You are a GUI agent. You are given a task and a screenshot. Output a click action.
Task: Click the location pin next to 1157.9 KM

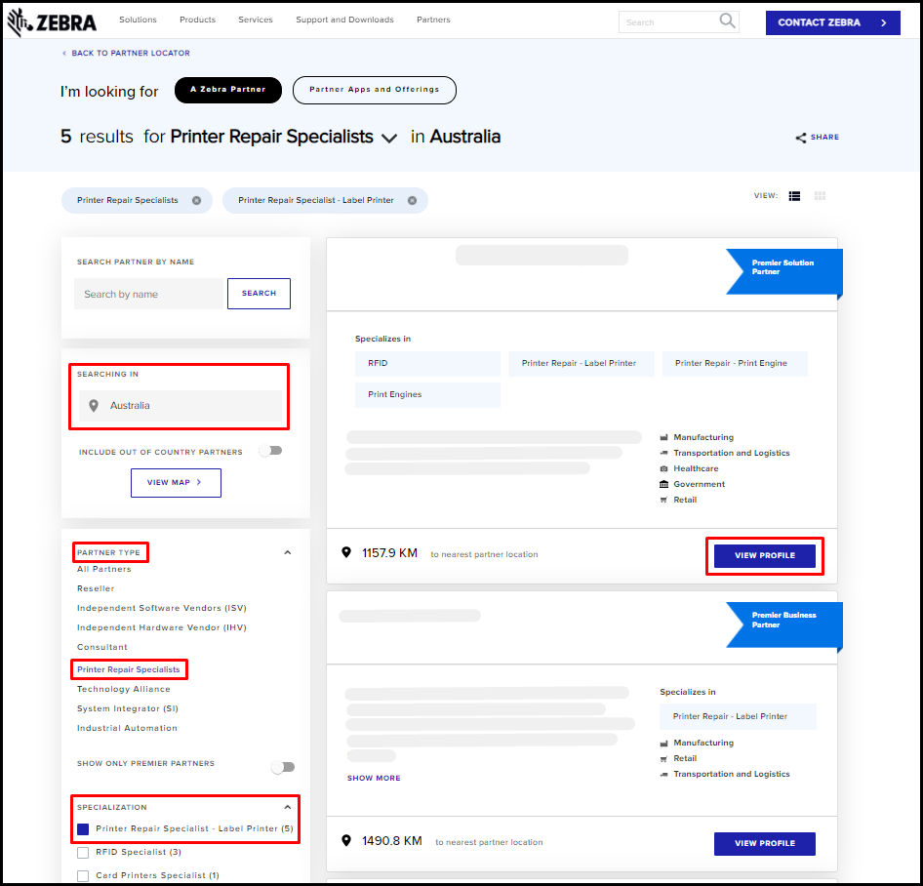(x=346, y=552)
